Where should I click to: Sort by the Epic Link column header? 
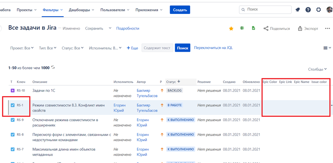[x=285, y=82]
